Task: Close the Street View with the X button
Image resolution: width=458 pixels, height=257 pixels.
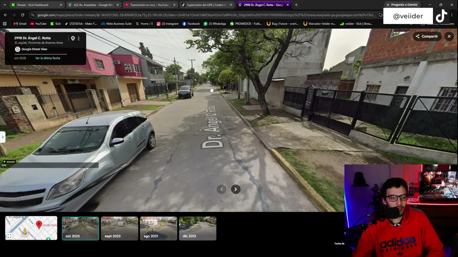Action: point(449,36)
